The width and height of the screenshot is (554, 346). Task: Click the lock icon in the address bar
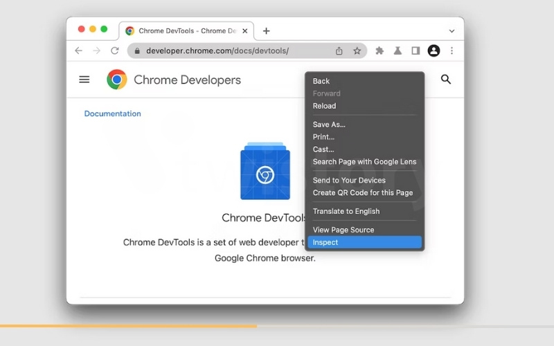point(137,51)
